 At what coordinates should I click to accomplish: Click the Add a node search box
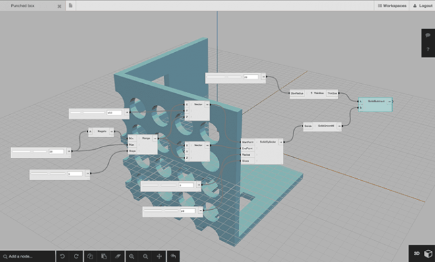28,257
